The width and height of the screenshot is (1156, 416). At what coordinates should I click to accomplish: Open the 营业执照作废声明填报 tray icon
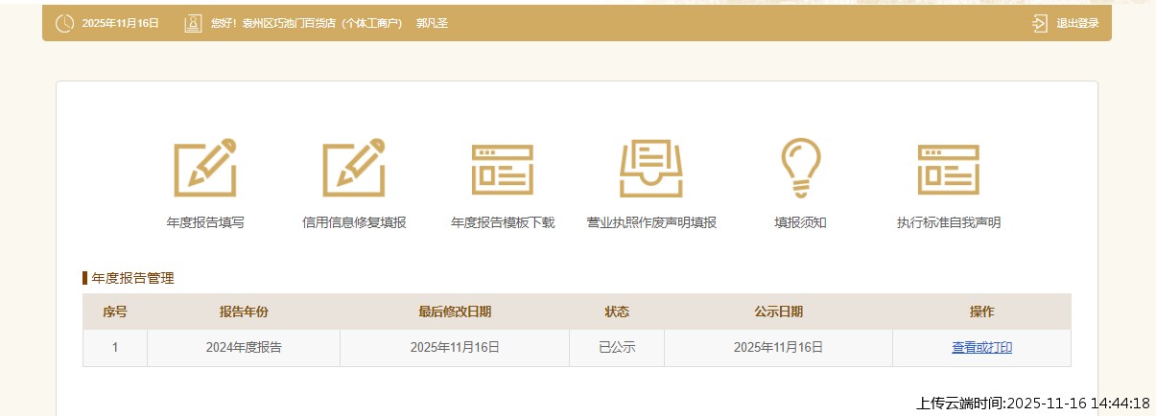[x=651, y=168]
